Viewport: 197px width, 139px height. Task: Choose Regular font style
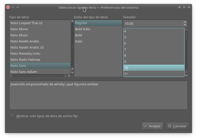98,23
